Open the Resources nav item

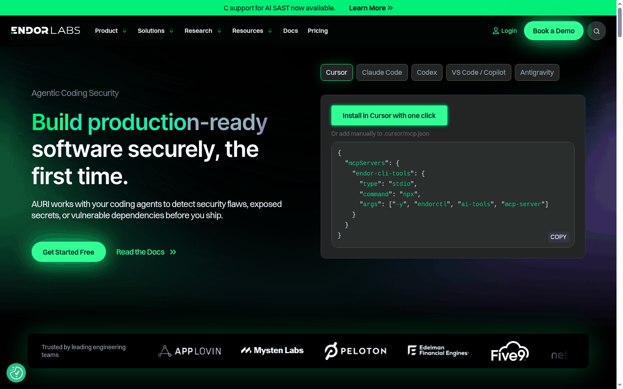(247, 31)
